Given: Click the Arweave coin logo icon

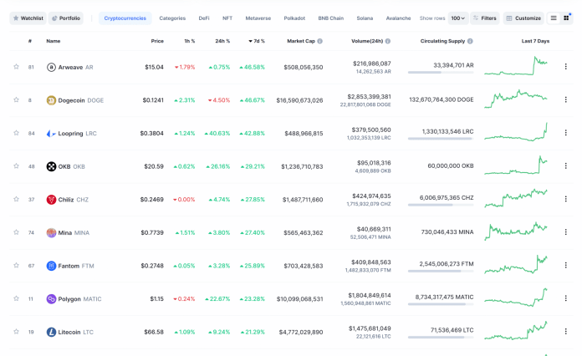Looking at the screenshot, I should [52, 68].
